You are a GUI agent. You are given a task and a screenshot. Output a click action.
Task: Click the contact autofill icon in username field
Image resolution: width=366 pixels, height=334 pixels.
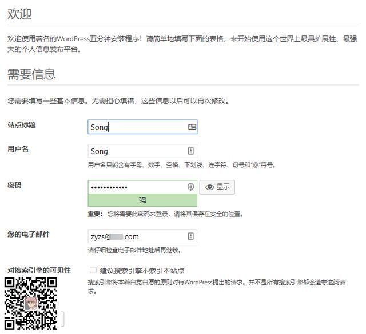pyautogui.click(x=190, y=151)
